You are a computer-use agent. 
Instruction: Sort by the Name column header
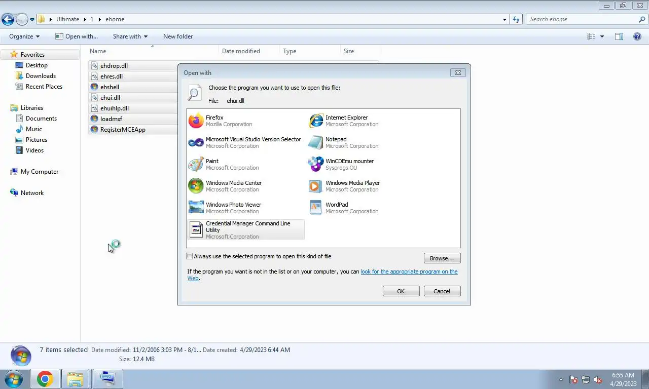tap(153, 51)
